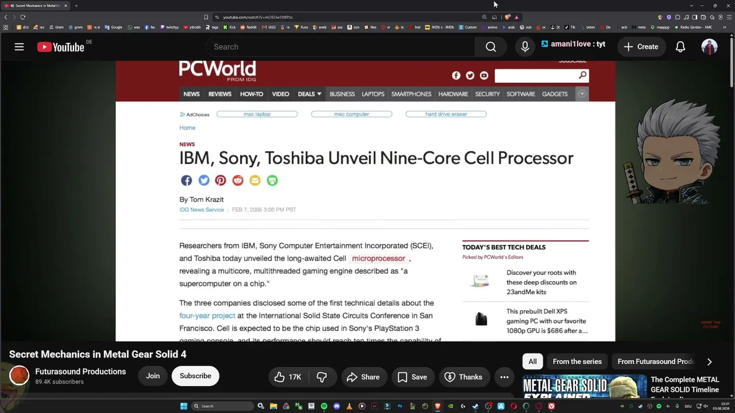Select the 'Secret Mechanics in Metal Gear' browser tab
The image size is (735, 413).
coord(36,6)
